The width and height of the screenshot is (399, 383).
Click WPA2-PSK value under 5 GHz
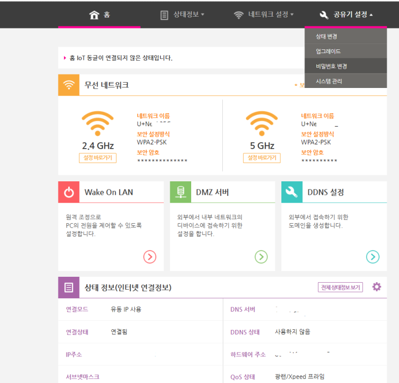click(316, 142)
